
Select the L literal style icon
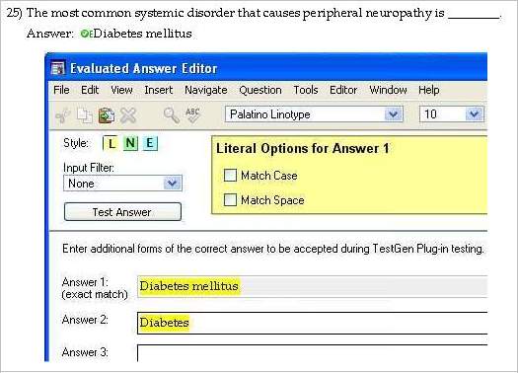111,143
